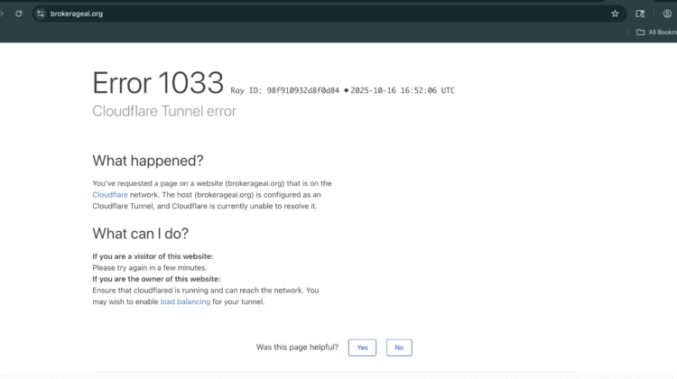Click the Cloudflare Tunnel error subtitle
Screen dimensions: 677x379
click(x=164, y=111)
